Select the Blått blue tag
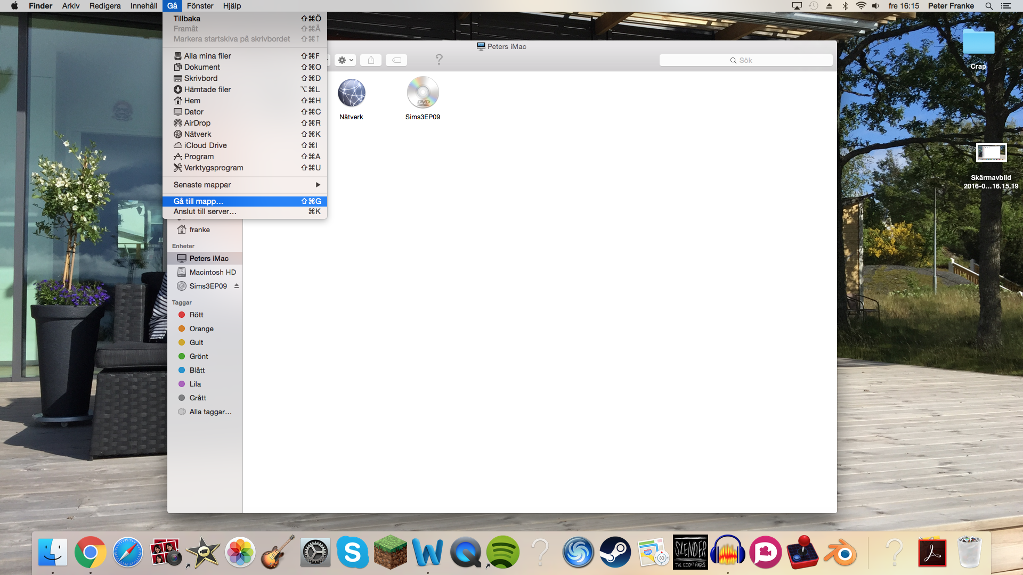This screenshot has width=1023, height=575. 197,370
